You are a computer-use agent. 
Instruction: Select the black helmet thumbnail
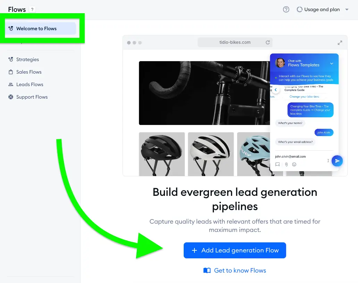(x=162, y=154)
